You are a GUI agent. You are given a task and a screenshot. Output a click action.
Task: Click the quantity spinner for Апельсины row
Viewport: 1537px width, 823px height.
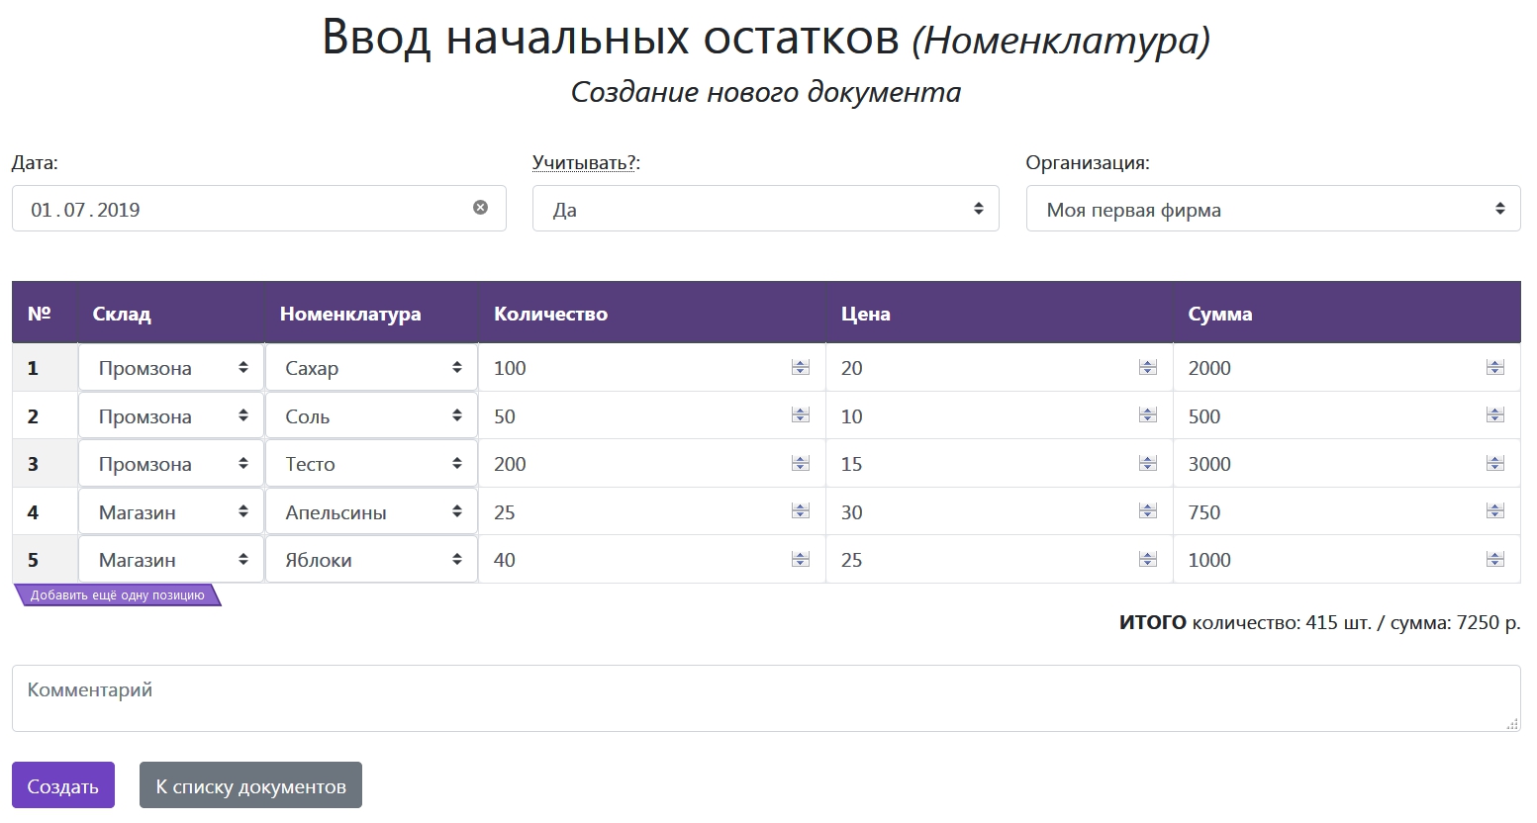click(x=800, y=512)
